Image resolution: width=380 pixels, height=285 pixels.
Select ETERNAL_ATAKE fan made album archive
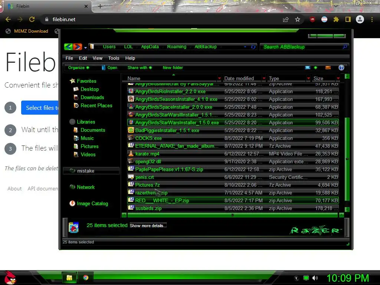(233, 146)
